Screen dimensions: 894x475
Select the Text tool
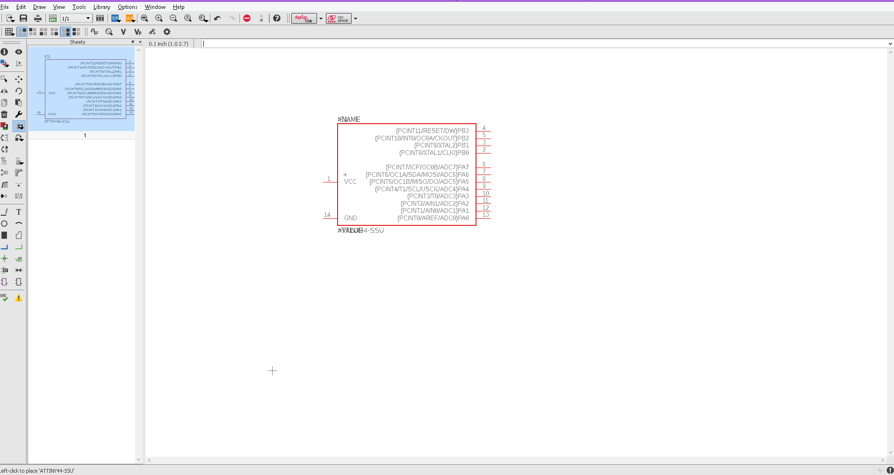(19, 212)
